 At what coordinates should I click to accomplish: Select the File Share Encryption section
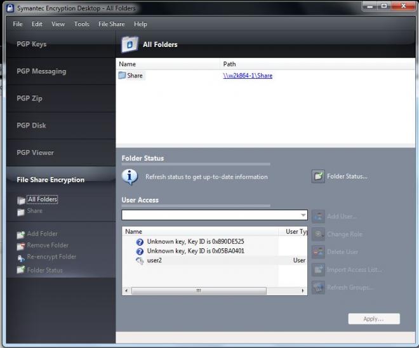coord(61,180)
